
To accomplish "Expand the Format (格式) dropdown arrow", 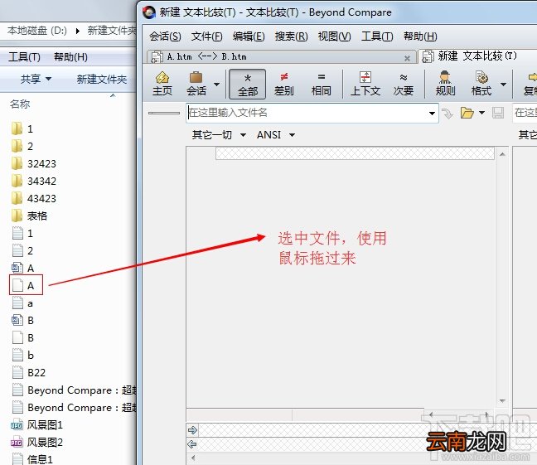I will pyautogui.click(x=503, y=85).
